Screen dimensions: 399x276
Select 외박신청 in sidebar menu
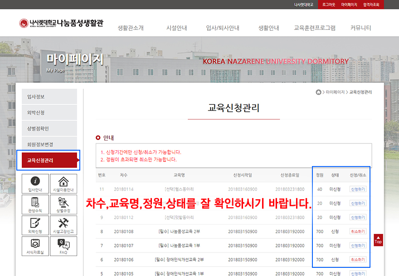coord(49,113)
